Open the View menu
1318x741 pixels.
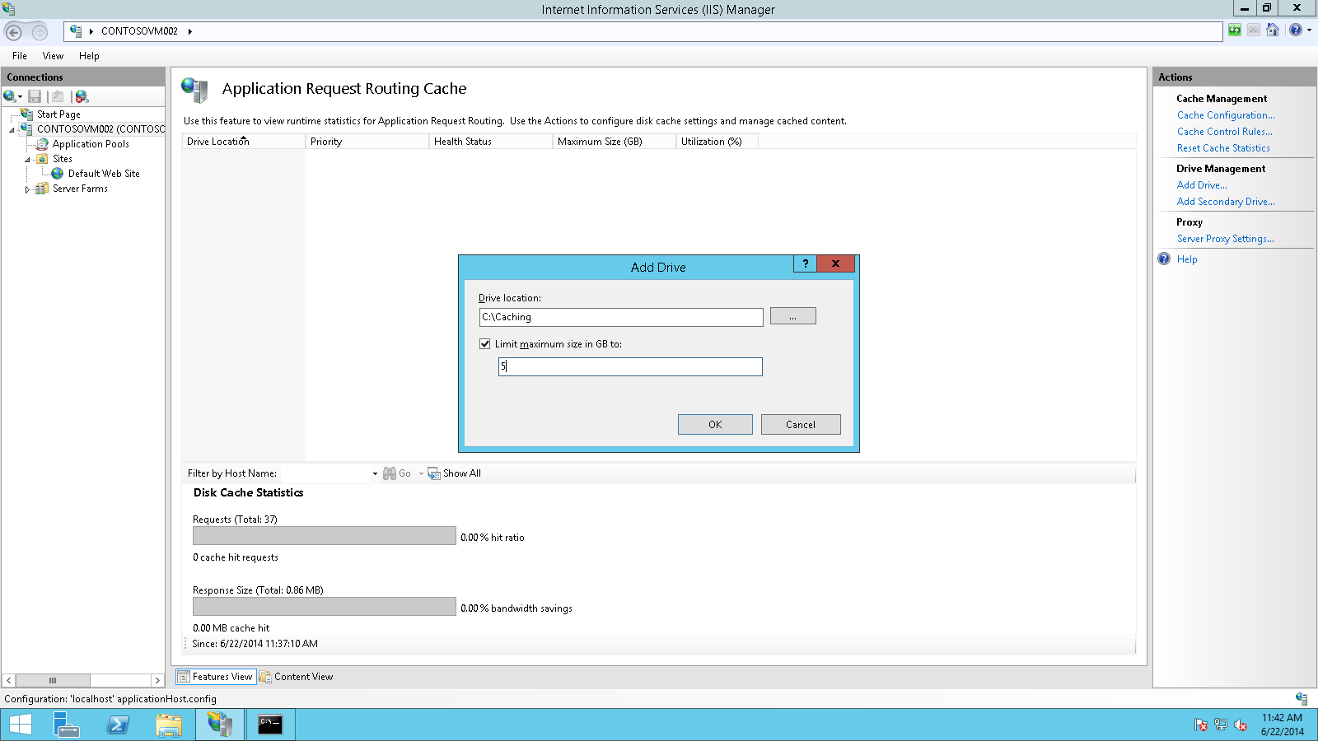(x=53, y=56)
